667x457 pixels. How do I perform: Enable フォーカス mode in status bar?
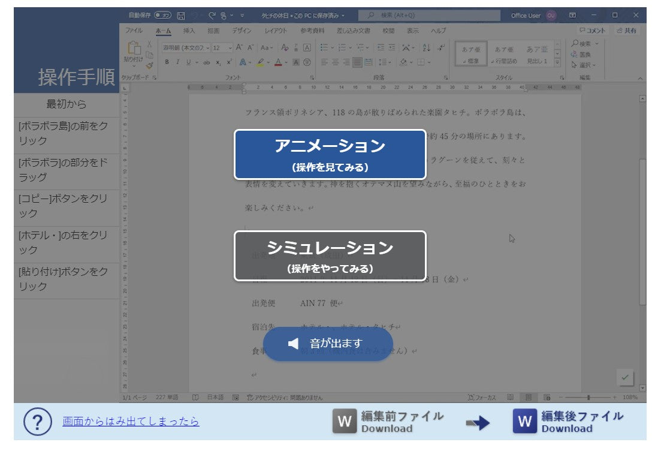click(x=482, y=396)
